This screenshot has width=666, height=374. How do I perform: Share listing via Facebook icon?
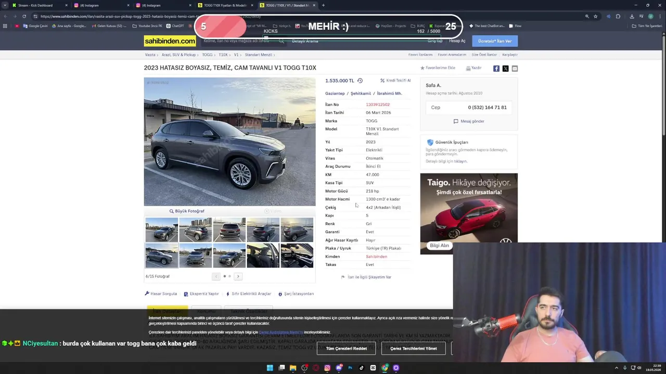click(x=496, y=69)
